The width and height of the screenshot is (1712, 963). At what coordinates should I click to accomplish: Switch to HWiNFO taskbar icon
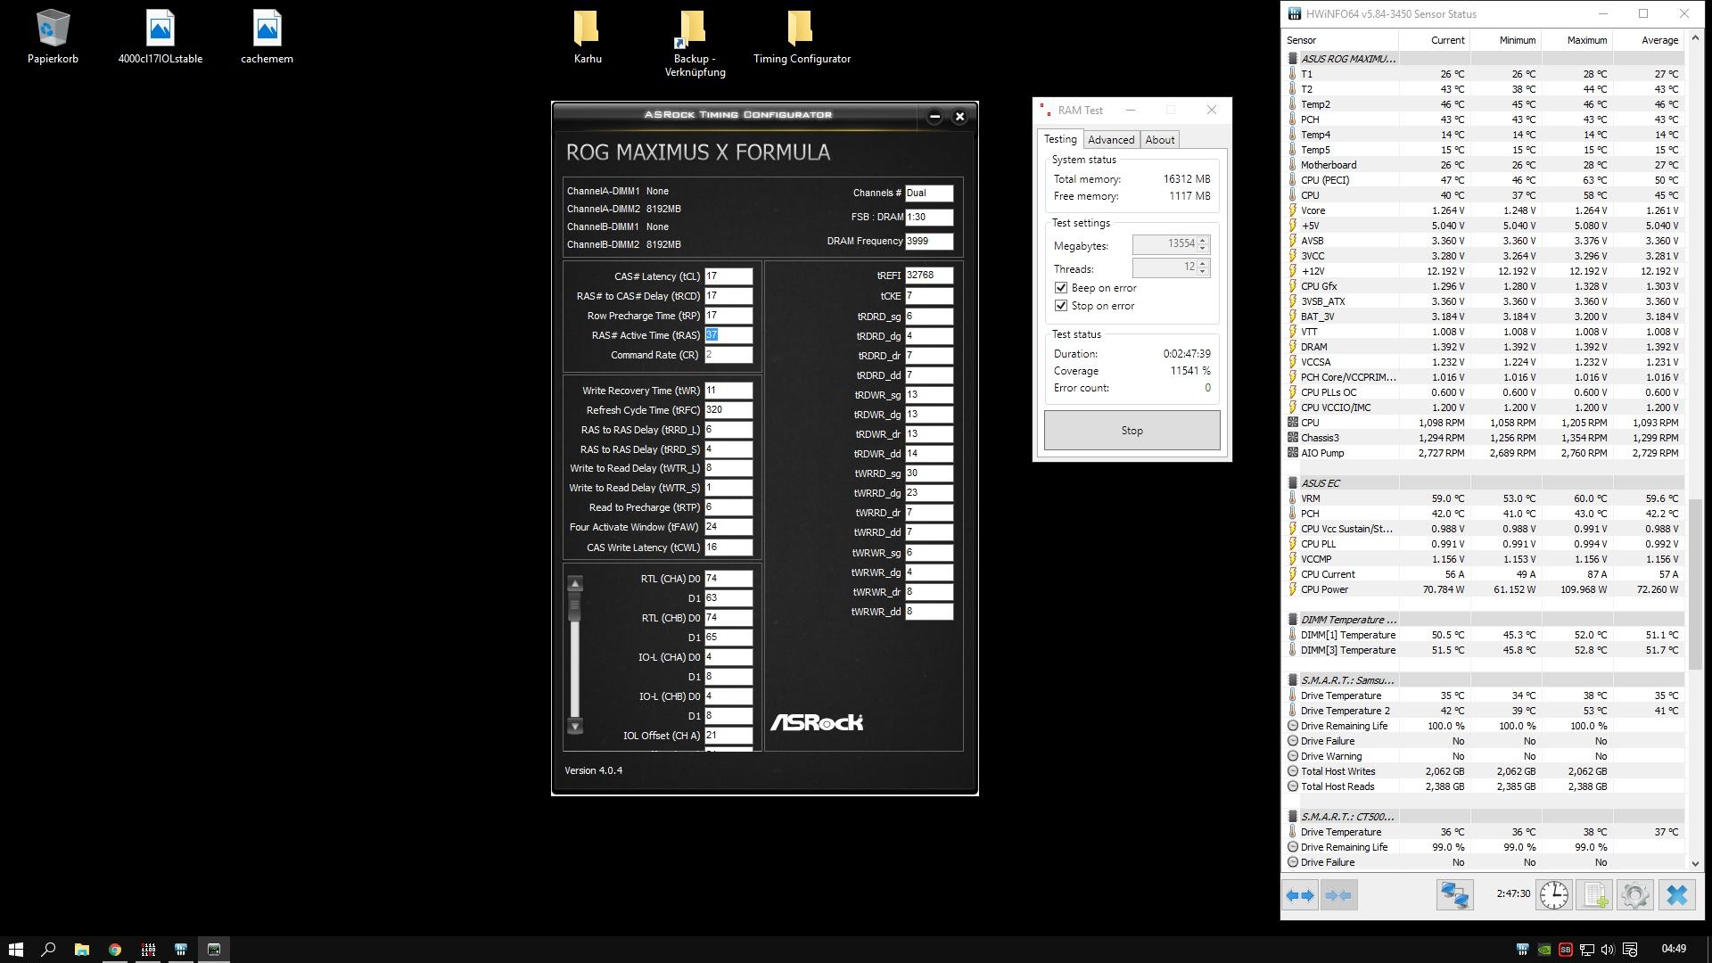pyautogui.click(x=181, y=949)
